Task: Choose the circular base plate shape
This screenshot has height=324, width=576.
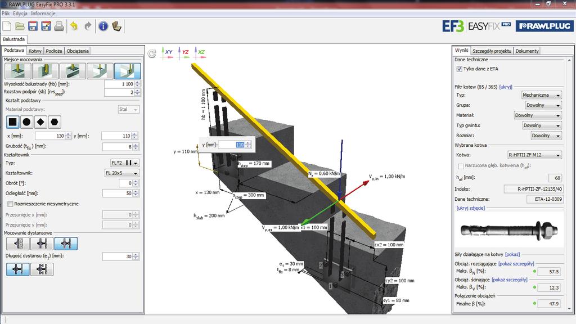Action: click(x=26, y=122)
